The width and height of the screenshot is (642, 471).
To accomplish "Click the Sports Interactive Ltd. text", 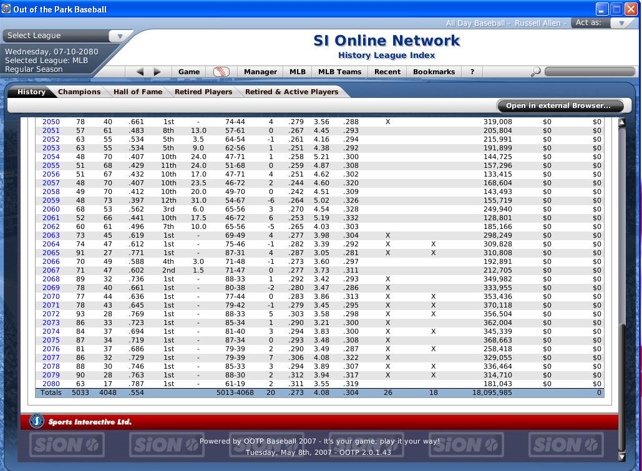I will [90, 422].
